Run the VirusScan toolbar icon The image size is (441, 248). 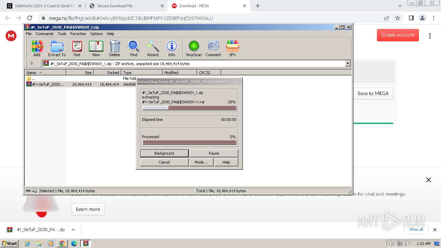(194, 48)
